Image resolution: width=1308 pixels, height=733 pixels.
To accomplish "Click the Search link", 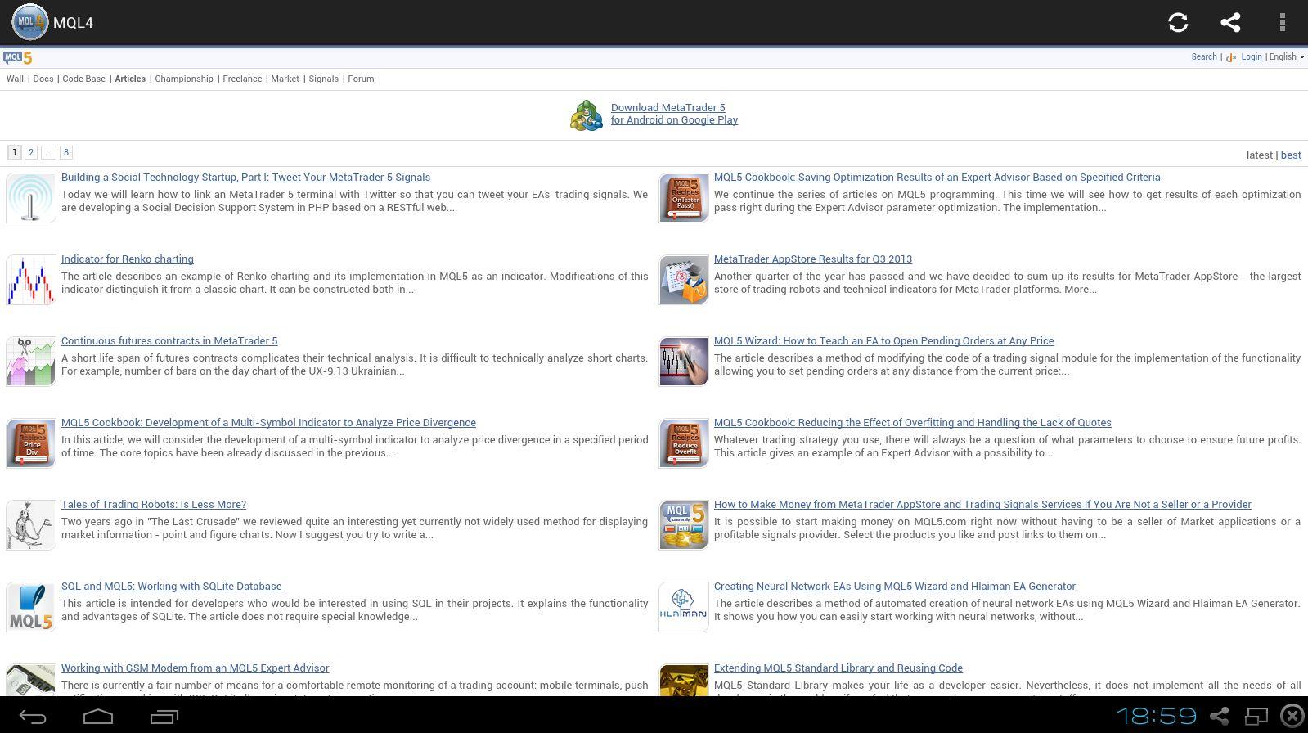I will pyautogui.click(x=1204, y=56).
